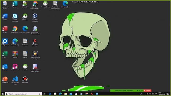Open File Explorer from the taskbar

point(65,94)
